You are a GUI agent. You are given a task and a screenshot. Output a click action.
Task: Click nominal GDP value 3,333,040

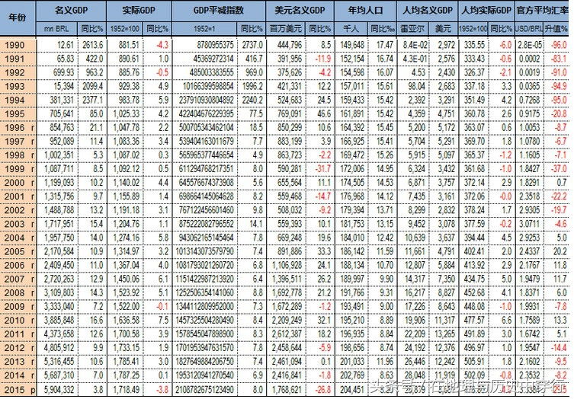click(x=59, y=306)
